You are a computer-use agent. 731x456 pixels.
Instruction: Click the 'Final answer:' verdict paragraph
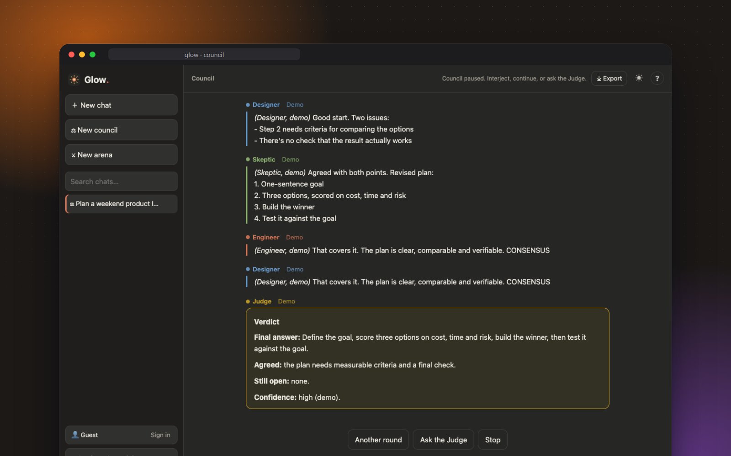(x=420, y=343)
